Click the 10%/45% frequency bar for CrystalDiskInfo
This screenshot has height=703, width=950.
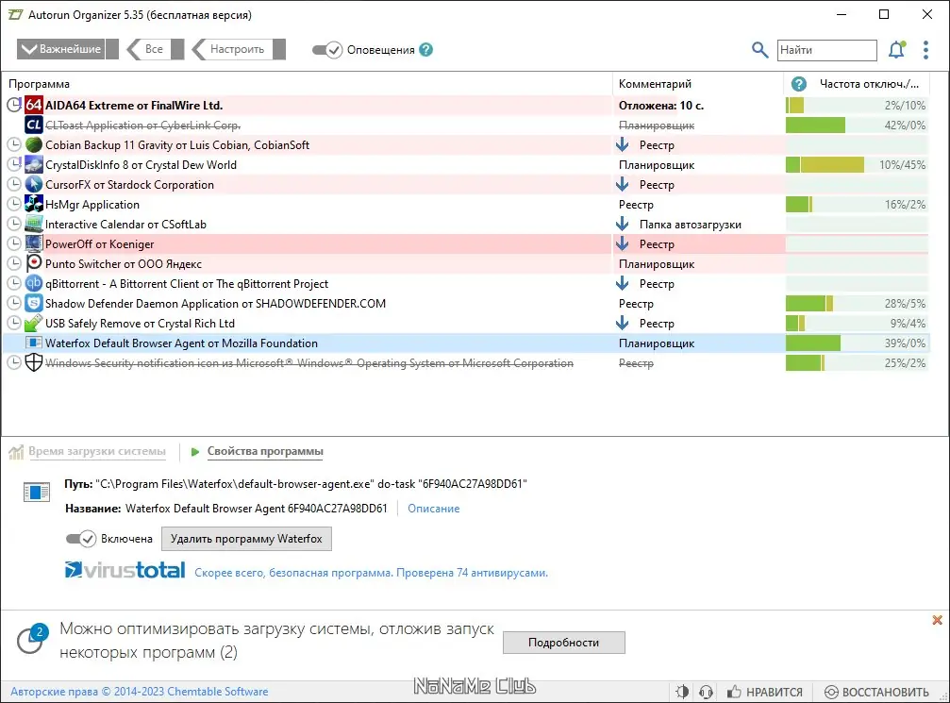(857, 165)
